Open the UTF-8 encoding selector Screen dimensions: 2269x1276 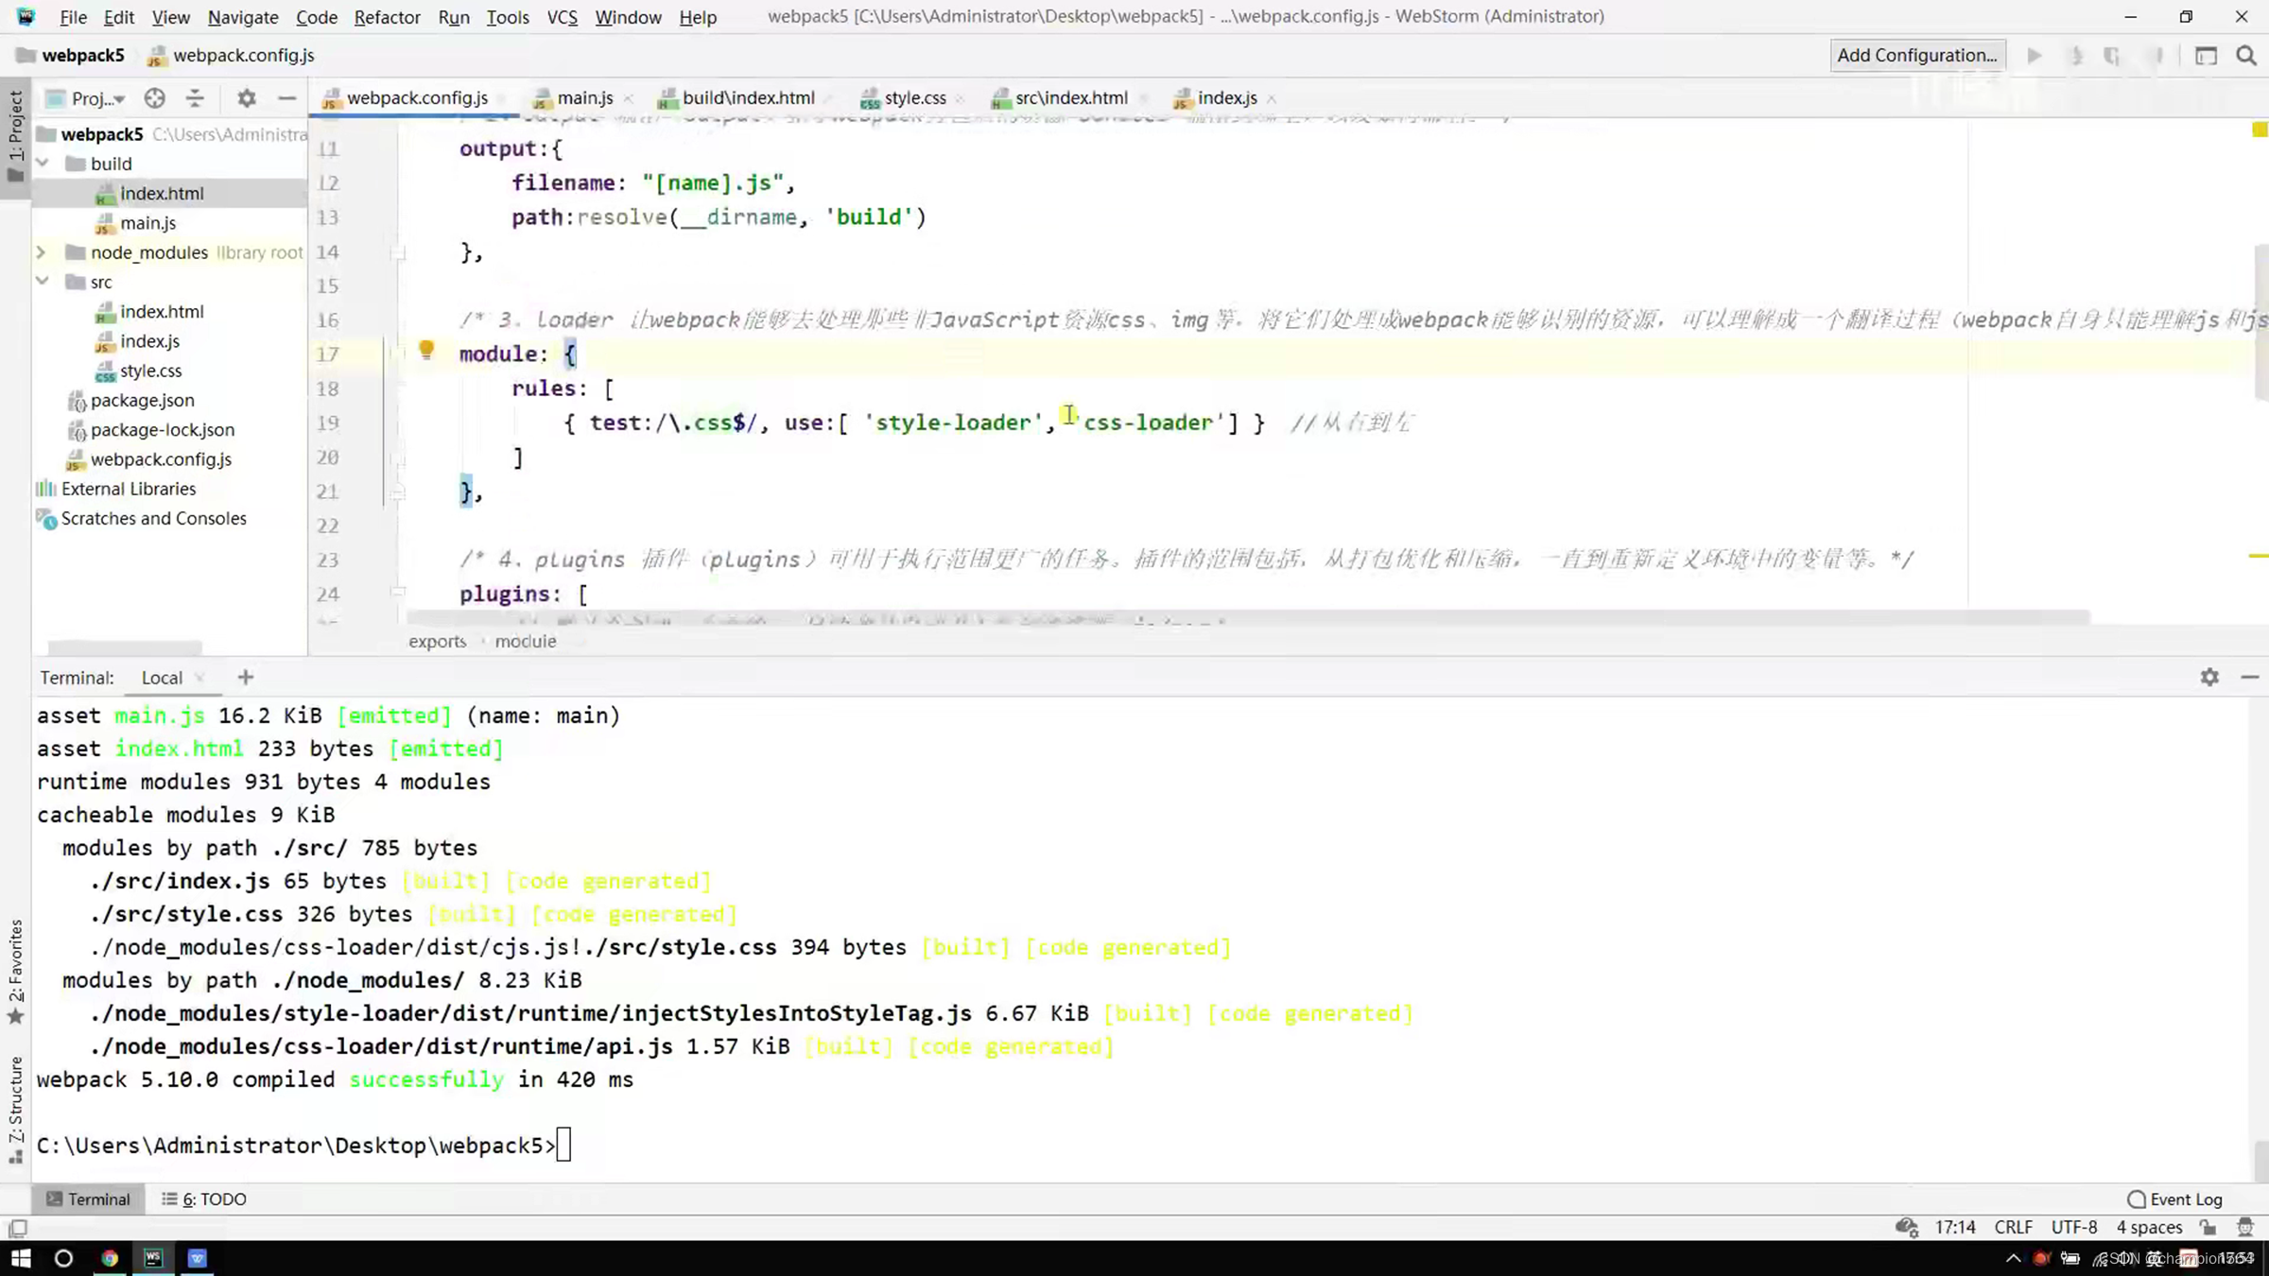tap(2074, 1227)
